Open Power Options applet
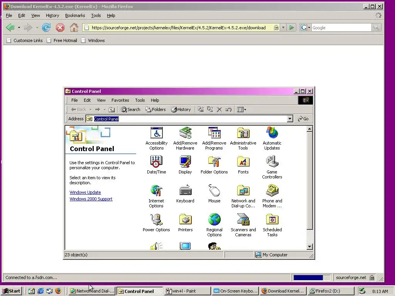 coord(156,223)
